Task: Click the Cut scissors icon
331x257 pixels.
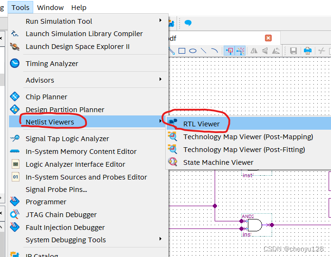Action: tap(322, 51)
